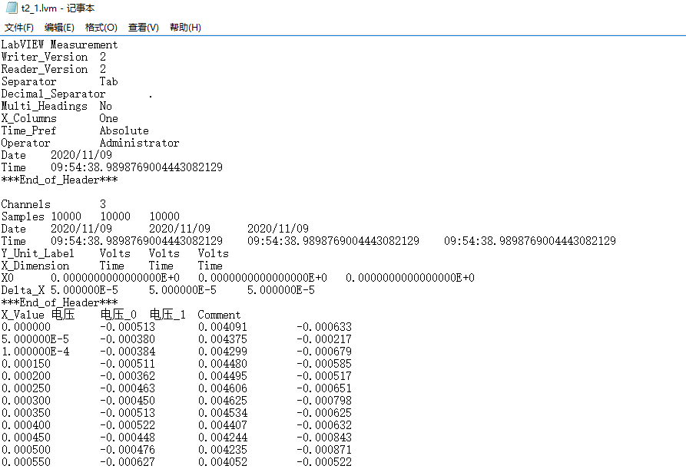This screenshot has width=686, height=469.
Task: Open the 编辑(E) menu
Action: [59, 28]
